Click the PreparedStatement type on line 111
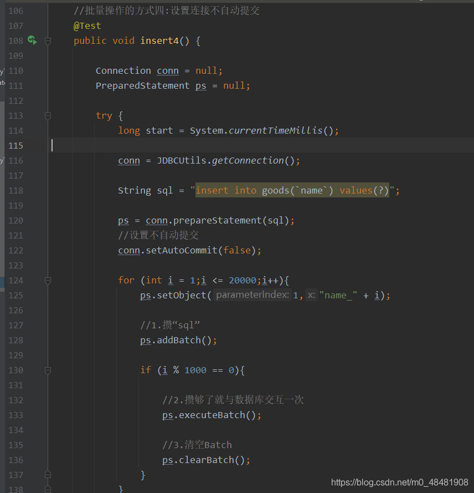This screenshot has width=474, height=493. click(x=142, y=85)
